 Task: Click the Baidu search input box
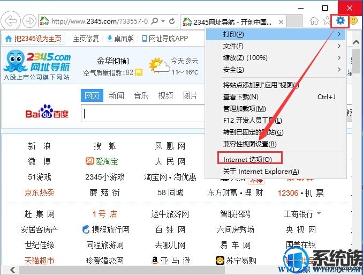click(x=143, y=113)
